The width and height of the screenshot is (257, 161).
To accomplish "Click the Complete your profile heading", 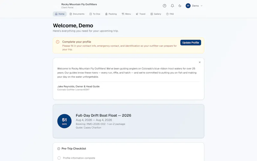I will 76,42.
